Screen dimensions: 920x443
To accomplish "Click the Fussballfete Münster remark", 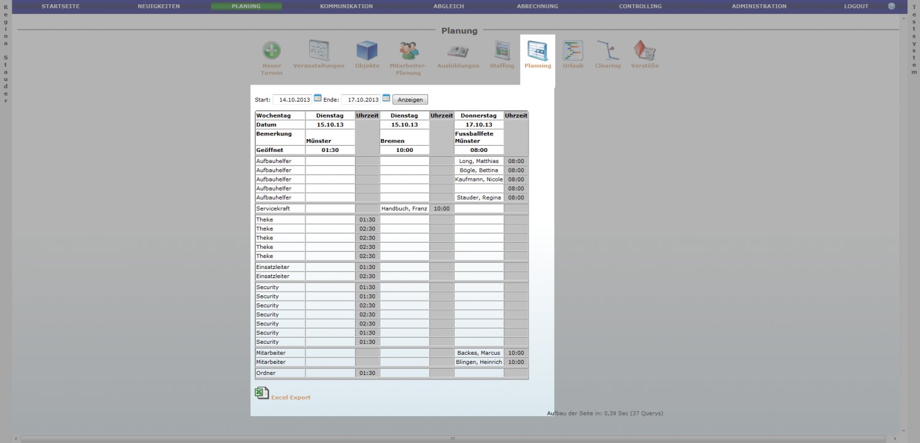I will [479, 137].
